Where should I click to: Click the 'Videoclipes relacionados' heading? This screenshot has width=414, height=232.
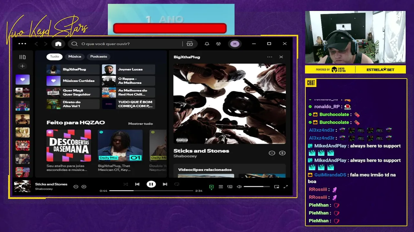pos(205,170)
